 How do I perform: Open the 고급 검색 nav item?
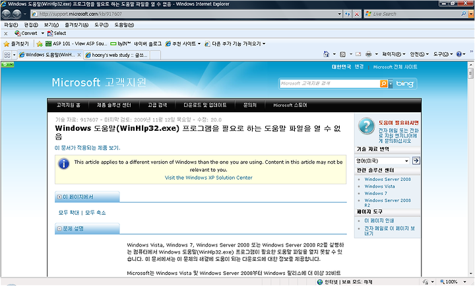point(157,105)
